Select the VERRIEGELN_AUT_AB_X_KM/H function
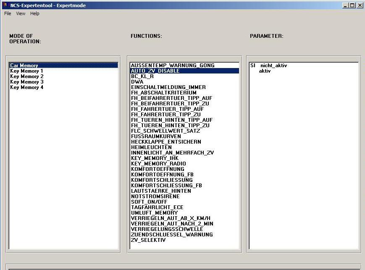Screen dimensions: 365x270 [171, 218]
